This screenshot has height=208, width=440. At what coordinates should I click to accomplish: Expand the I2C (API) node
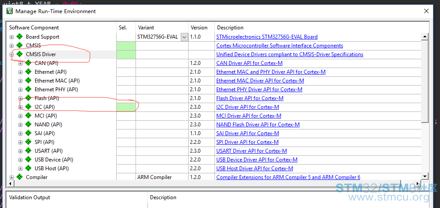coord(20,107)
